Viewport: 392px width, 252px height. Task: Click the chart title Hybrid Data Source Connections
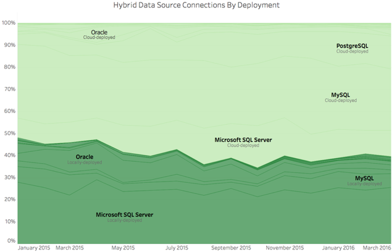[196, 5]
